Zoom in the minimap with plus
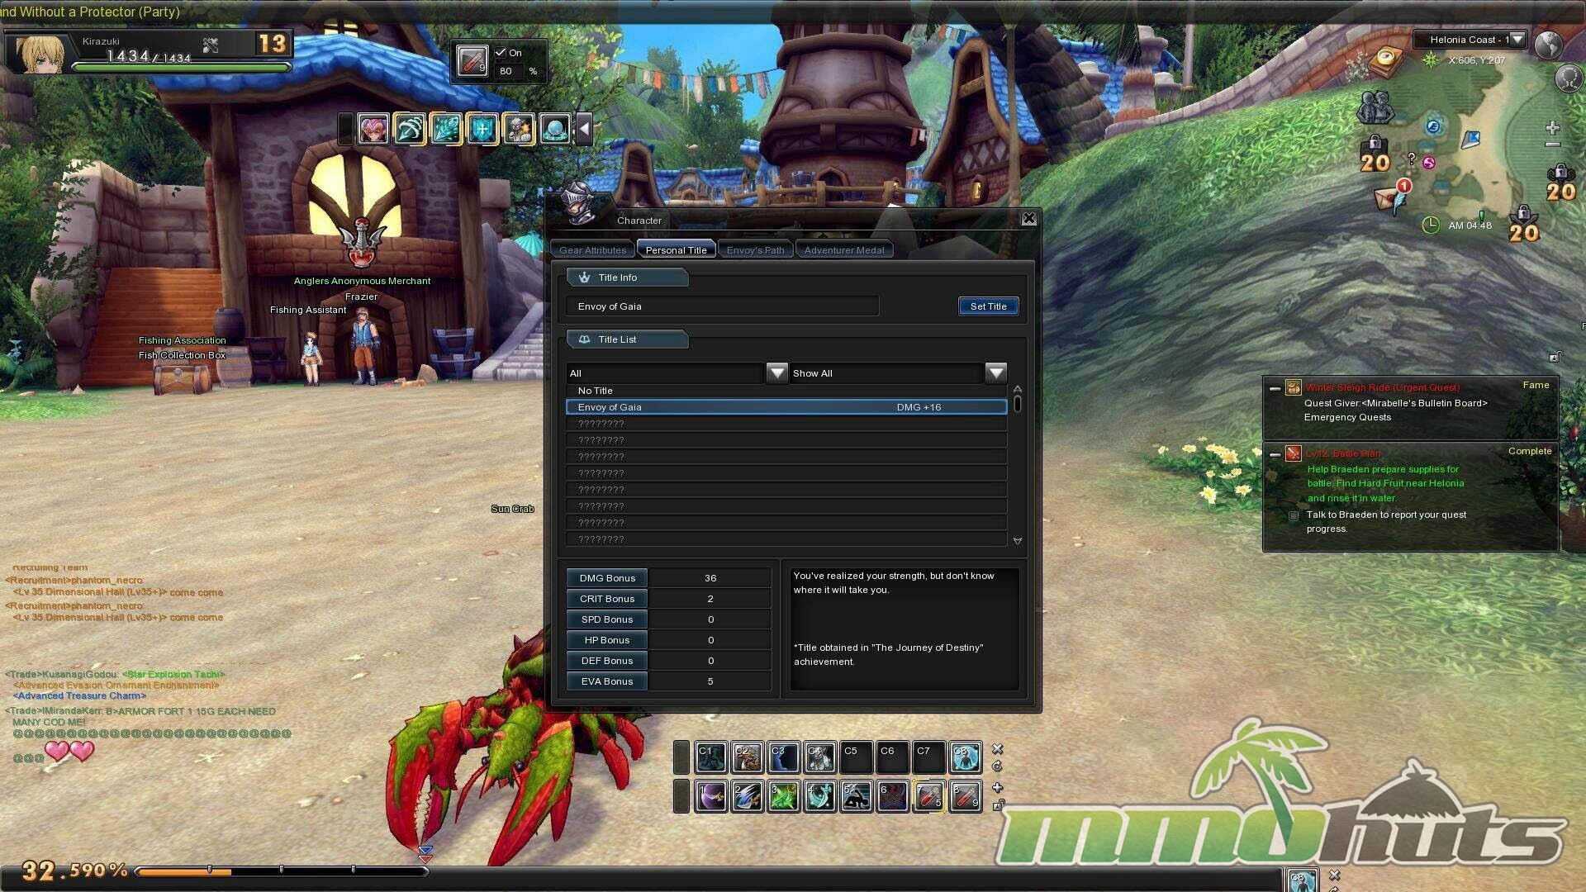Screen dimensions: 1586x892 (x=1552, y=127)
